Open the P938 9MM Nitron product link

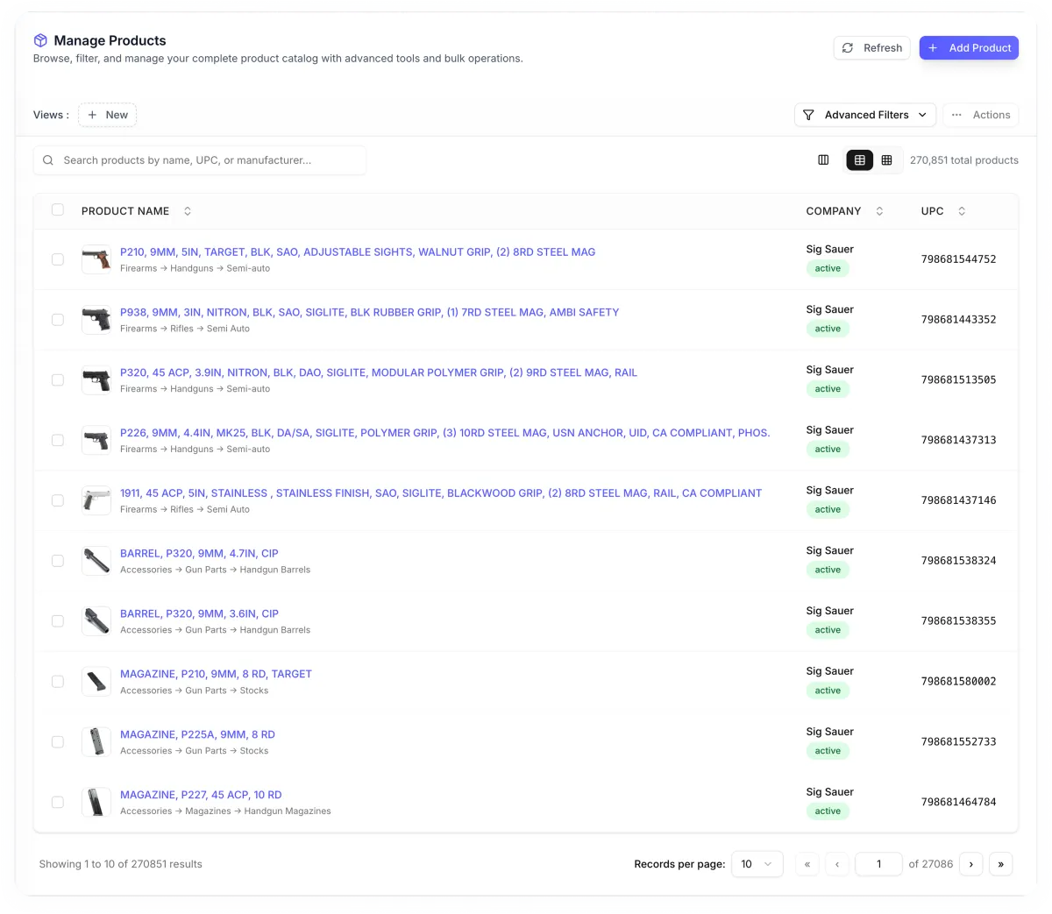coord(369,313)
